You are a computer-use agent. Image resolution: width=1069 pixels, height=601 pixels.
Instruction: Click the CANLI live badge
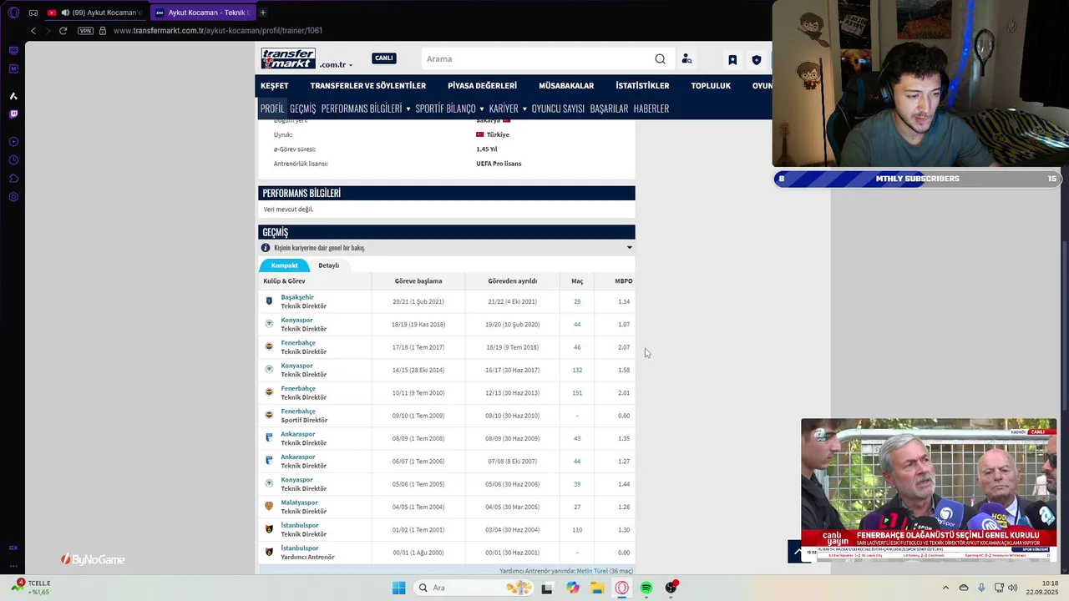384,58
